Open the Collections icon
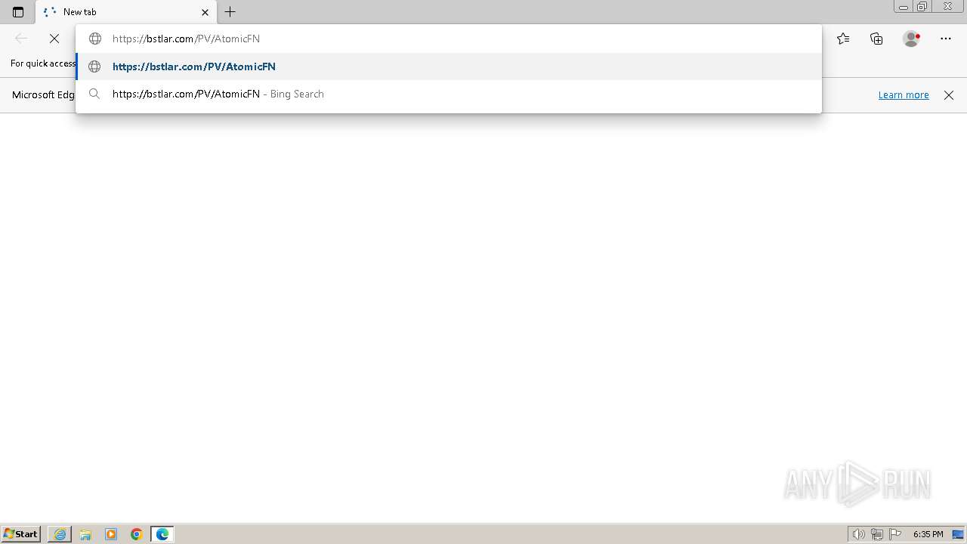The image size is (967, 544). (x=876, y=39)
